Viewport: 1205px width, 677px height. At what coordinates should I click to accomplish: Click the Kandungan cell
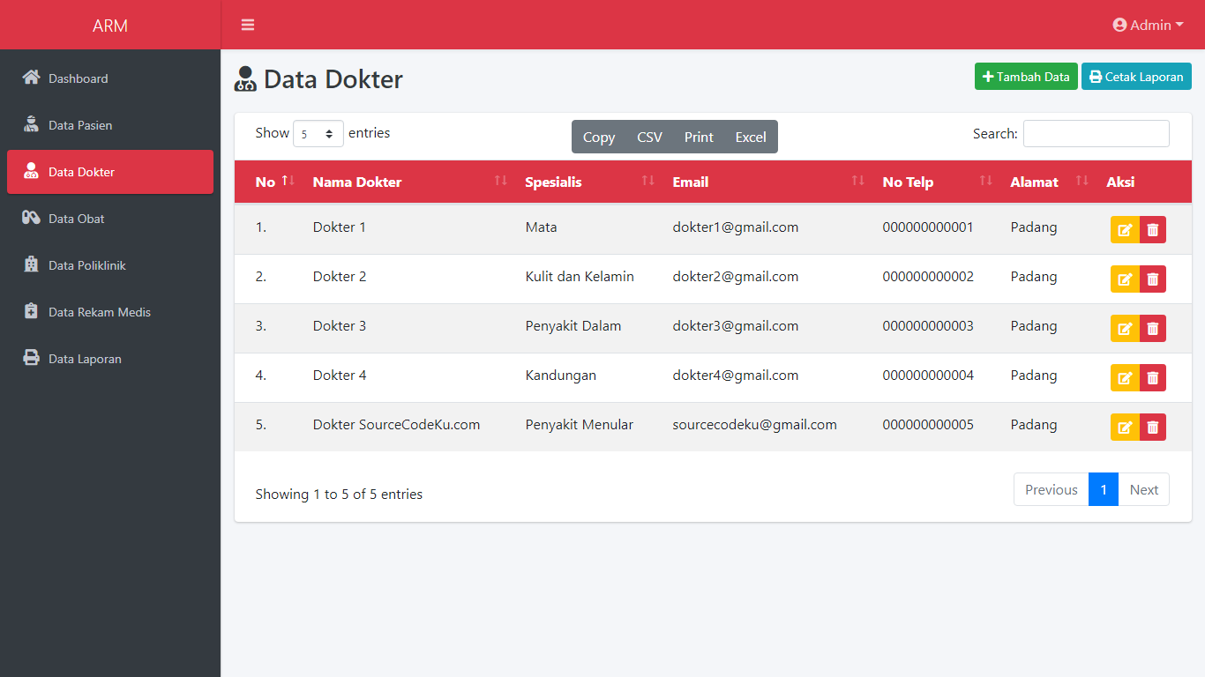561,375
